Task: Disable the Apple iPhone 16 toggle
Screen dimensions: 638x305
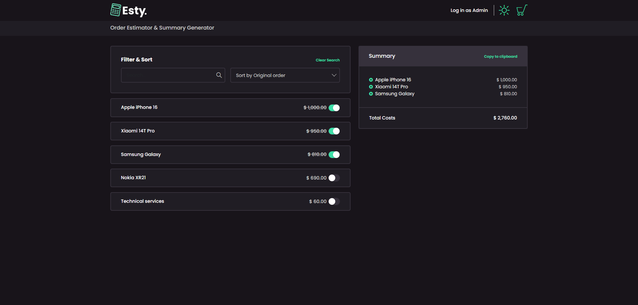Action: [x=334, y=108]
